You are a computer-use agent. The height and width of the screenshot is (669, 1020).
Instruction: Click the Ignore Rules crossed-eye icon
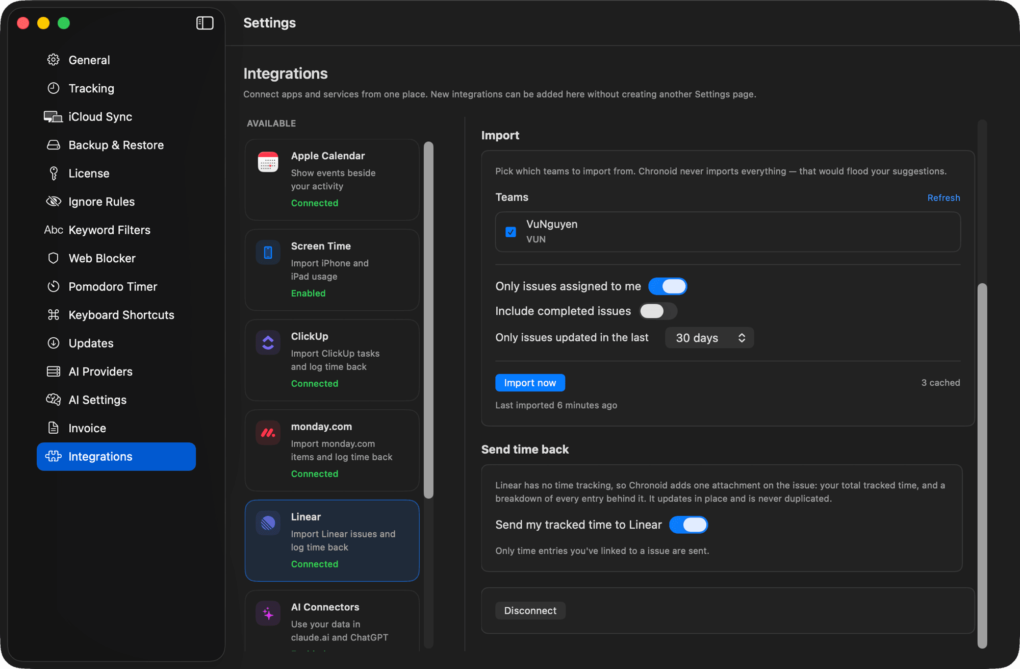(54, 202)
